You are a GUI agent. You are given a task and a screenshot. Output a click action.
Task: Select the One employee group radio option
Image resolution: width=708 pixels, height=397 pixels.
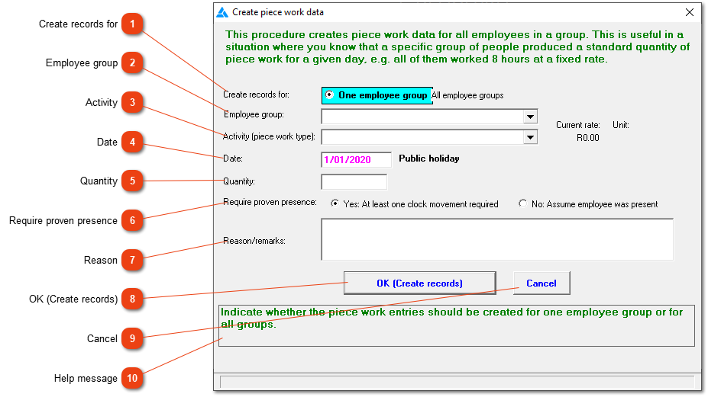[377, 95]
